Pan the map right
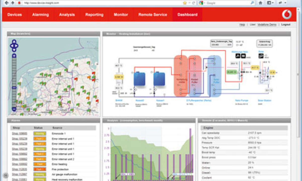The height and width of the screenshot is (181, 302). 17,46
